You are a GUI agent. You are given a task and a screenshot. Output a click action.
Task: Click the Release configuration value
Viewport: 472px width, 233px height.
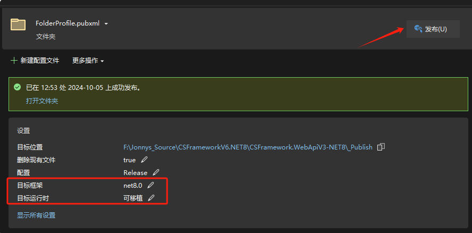(135, 172)
